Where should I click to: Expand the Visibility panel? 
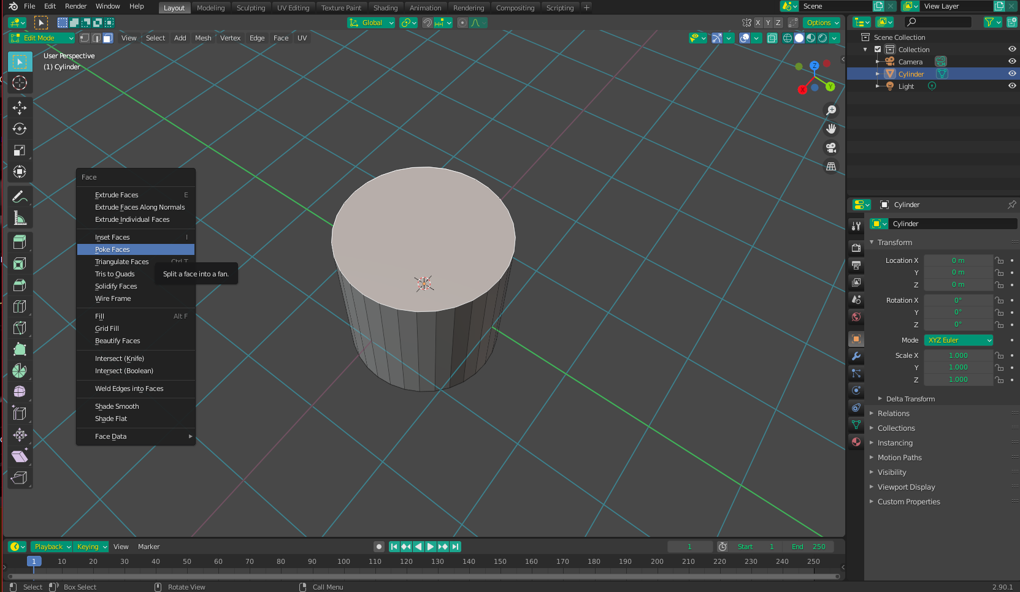pyautogui.click(x=891, y=472)
